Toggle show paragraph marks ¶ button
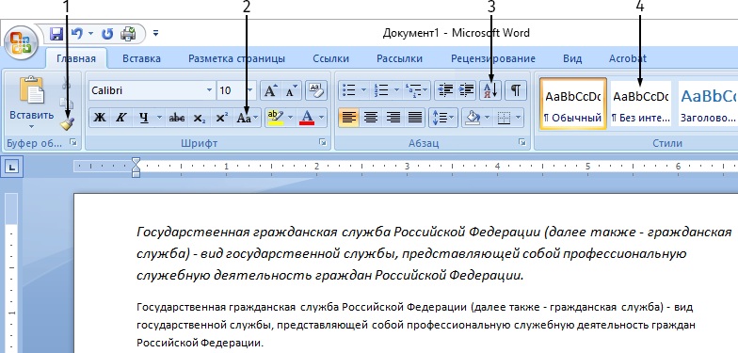 coord(516,90)
